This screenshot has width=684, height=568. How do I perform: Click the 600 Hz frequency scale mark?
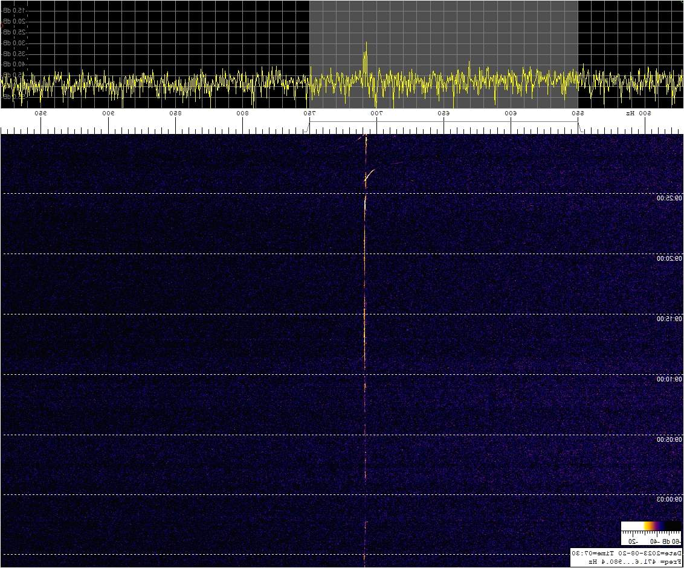pos(511,113)
